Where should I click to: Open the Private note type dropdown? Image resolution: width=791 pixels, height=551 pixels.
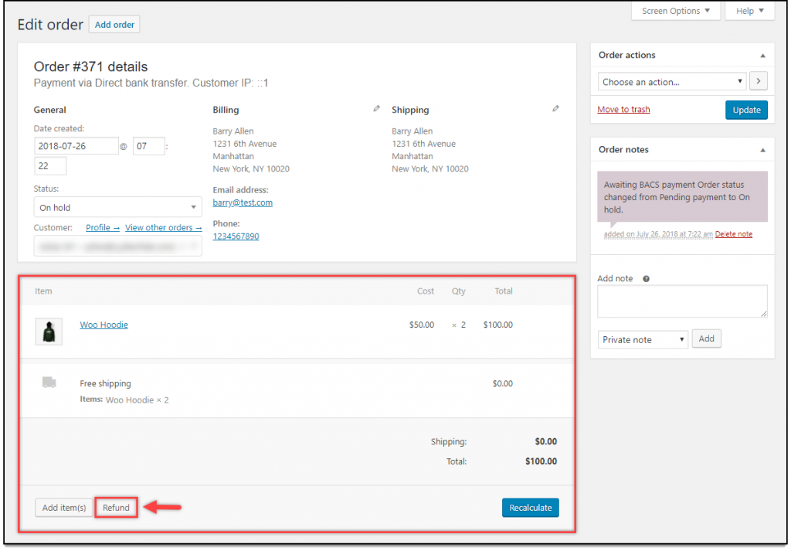coord(642,339)
